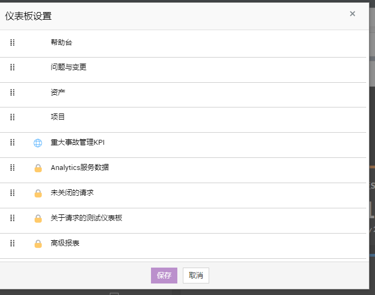Screen dimensions: 375x295
Task: Cancel the dialog using 取消 button
Action: [x=196, y=275]
